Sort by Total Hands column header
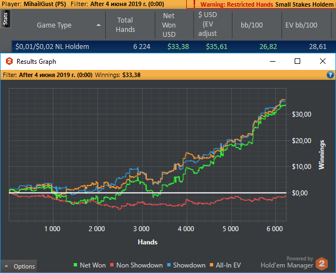 click(125, 25)
